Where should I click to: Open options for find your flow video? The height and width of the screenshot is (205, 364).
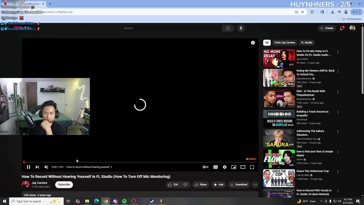click(338, 152)
